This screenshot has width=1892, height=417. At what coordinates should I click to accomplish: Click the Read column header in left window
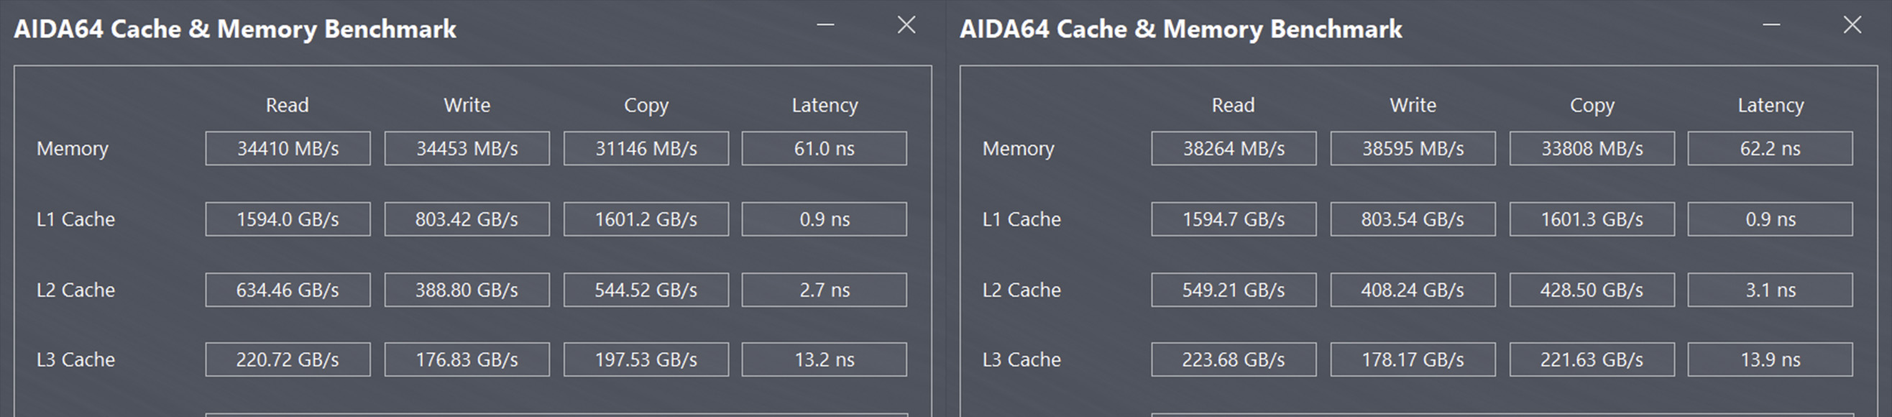(288, 105)
